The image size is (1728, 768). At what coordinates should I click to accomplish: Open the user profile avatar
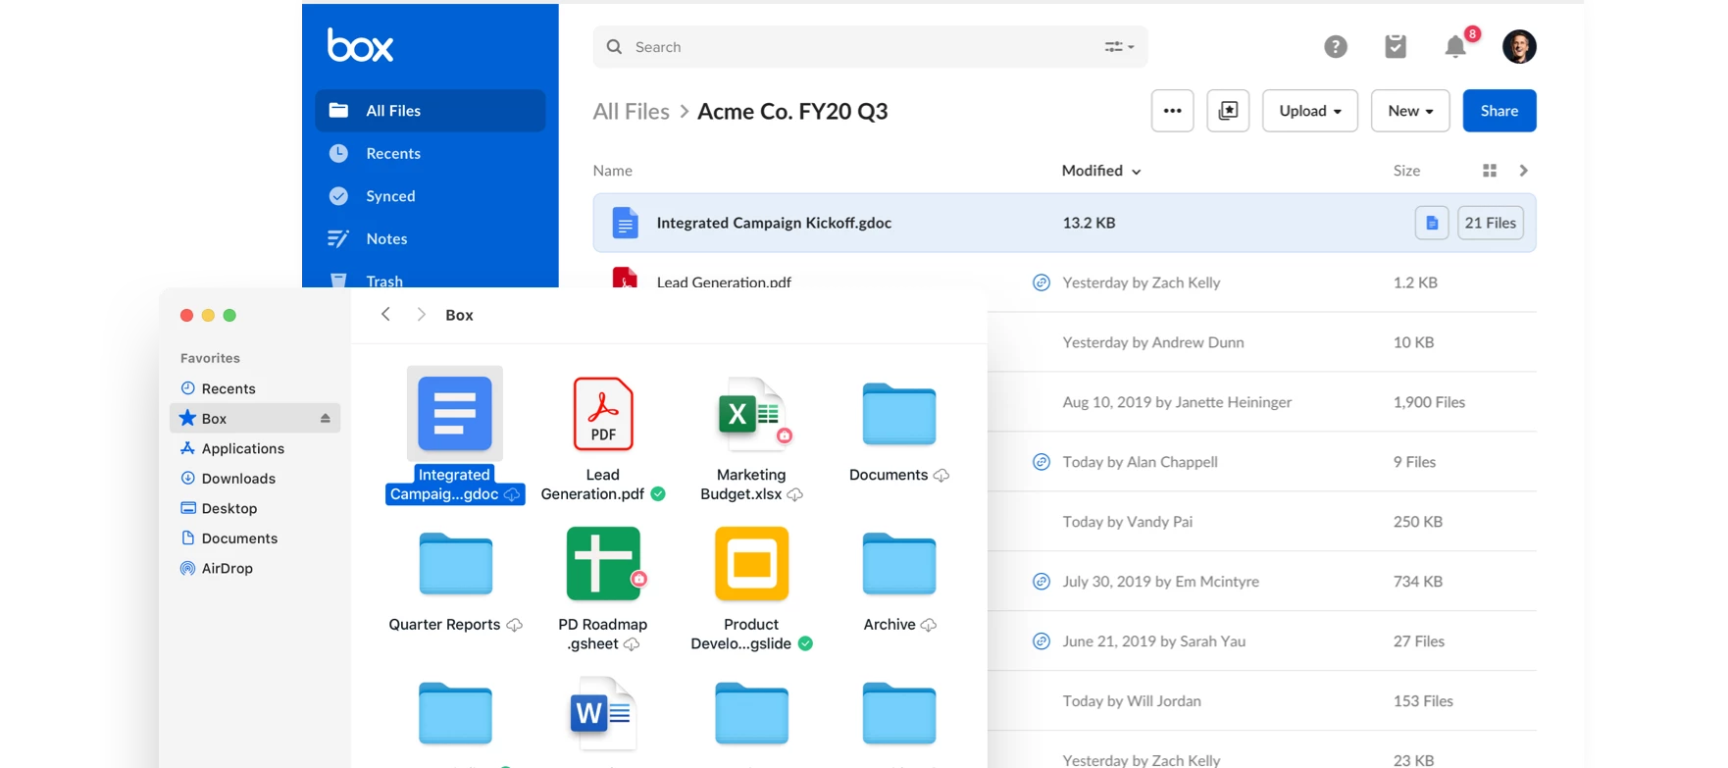coord(1519,46)
